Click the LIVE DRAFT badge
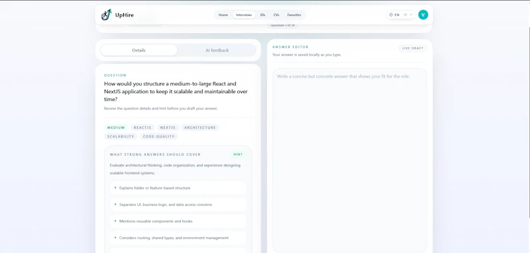The width and height of the screenshot is (530, 253). (413, 48)
